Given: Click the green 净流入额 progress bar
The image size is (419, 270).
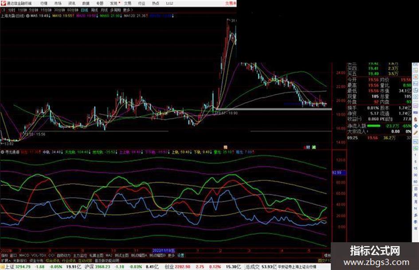Looking at the screenshot, I should (x=374, y=125).
